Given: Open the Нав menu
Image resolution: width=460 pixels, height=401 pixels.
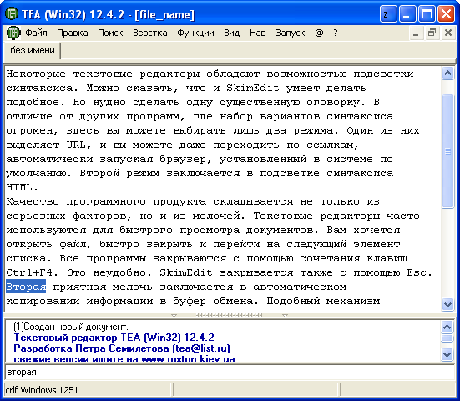Looking at the screenshot, I should (258, 33).
